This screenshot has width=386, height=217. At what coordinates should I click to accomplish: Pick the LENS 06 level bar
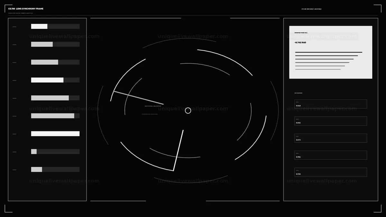tap(55, 116)
